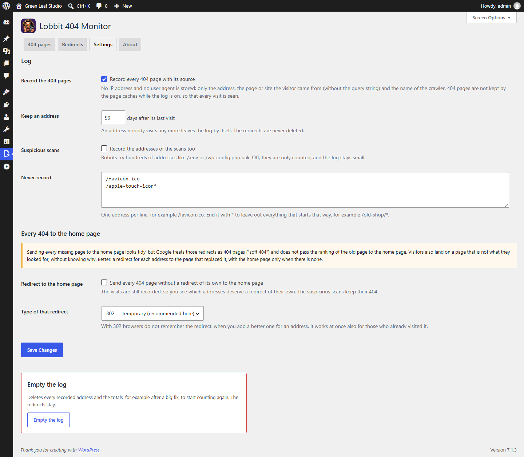Click the Collapse menu play-circle icon
Image resolution: width=524 pixels, height=457 pixels.
click(x=6, y=167)
